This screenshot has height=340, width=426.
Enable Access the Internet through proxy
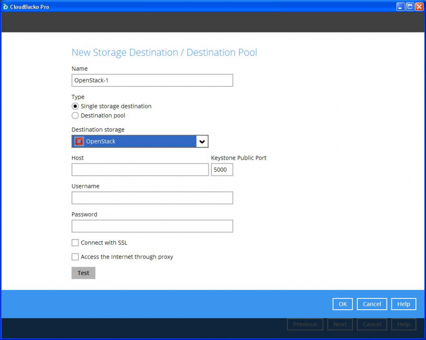click(75, 257)
